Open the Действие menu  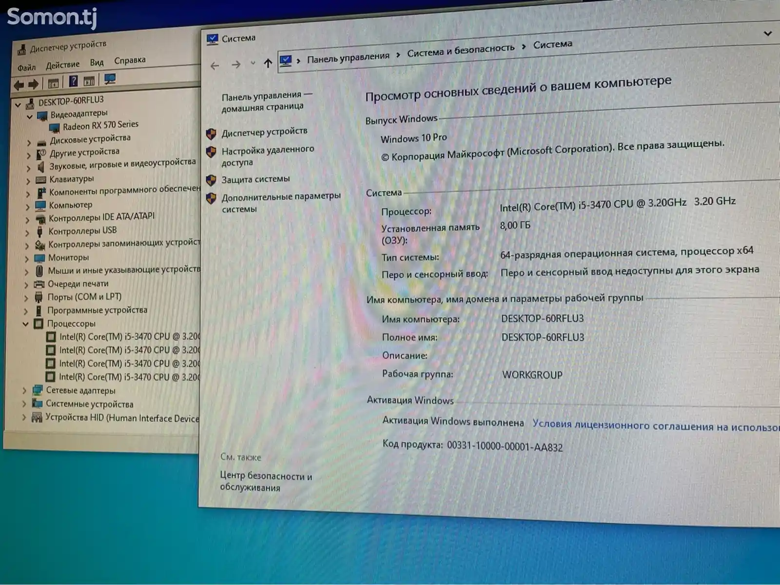pos(63,64)
